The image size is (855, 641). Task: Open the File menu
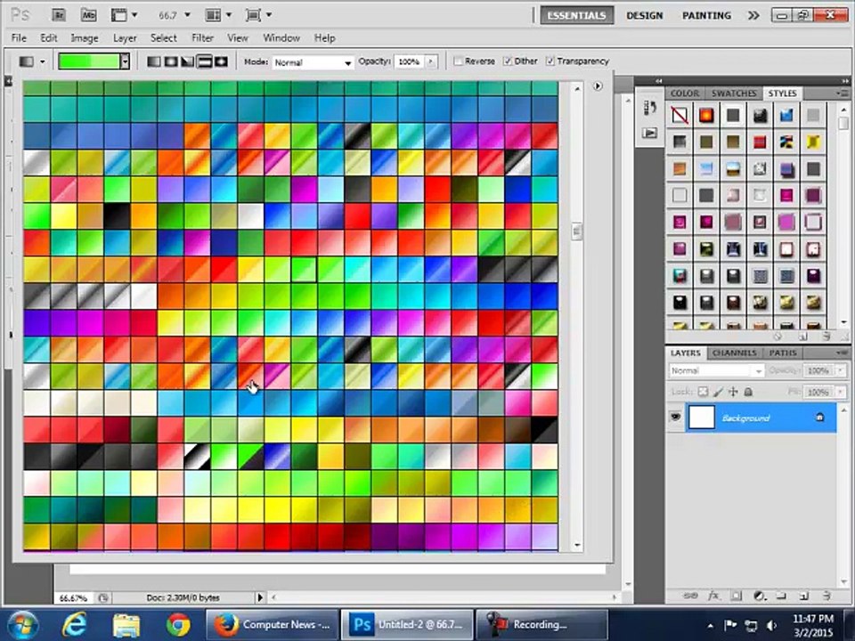coord(19,38)
